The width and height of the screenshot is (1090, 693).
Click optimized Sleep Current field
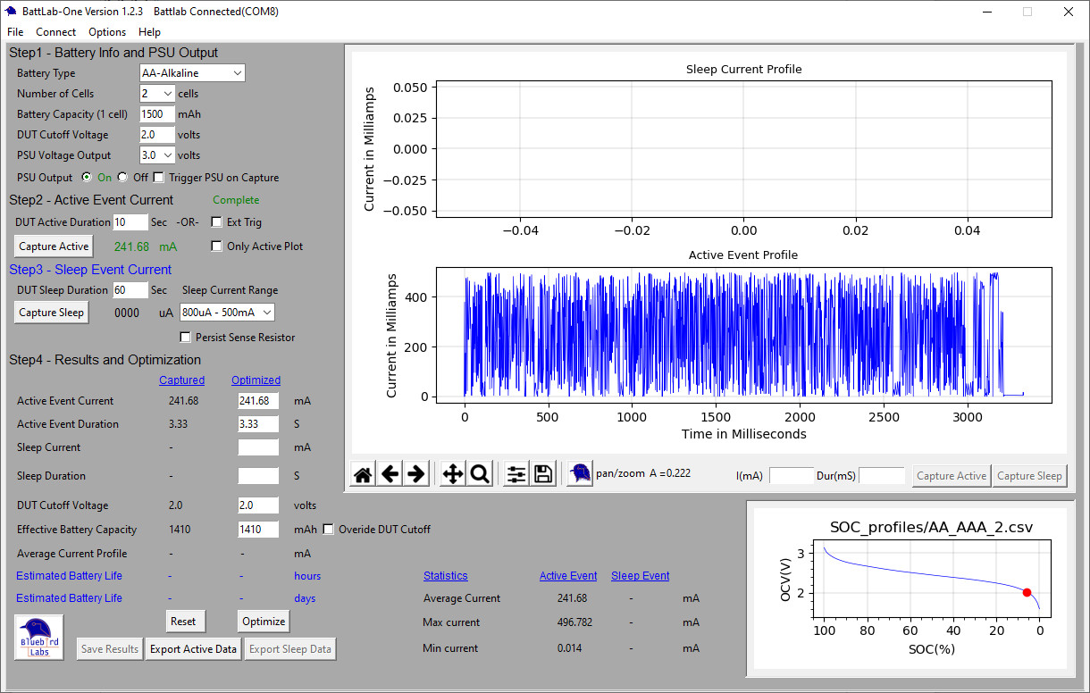click(x=258, y=447)
